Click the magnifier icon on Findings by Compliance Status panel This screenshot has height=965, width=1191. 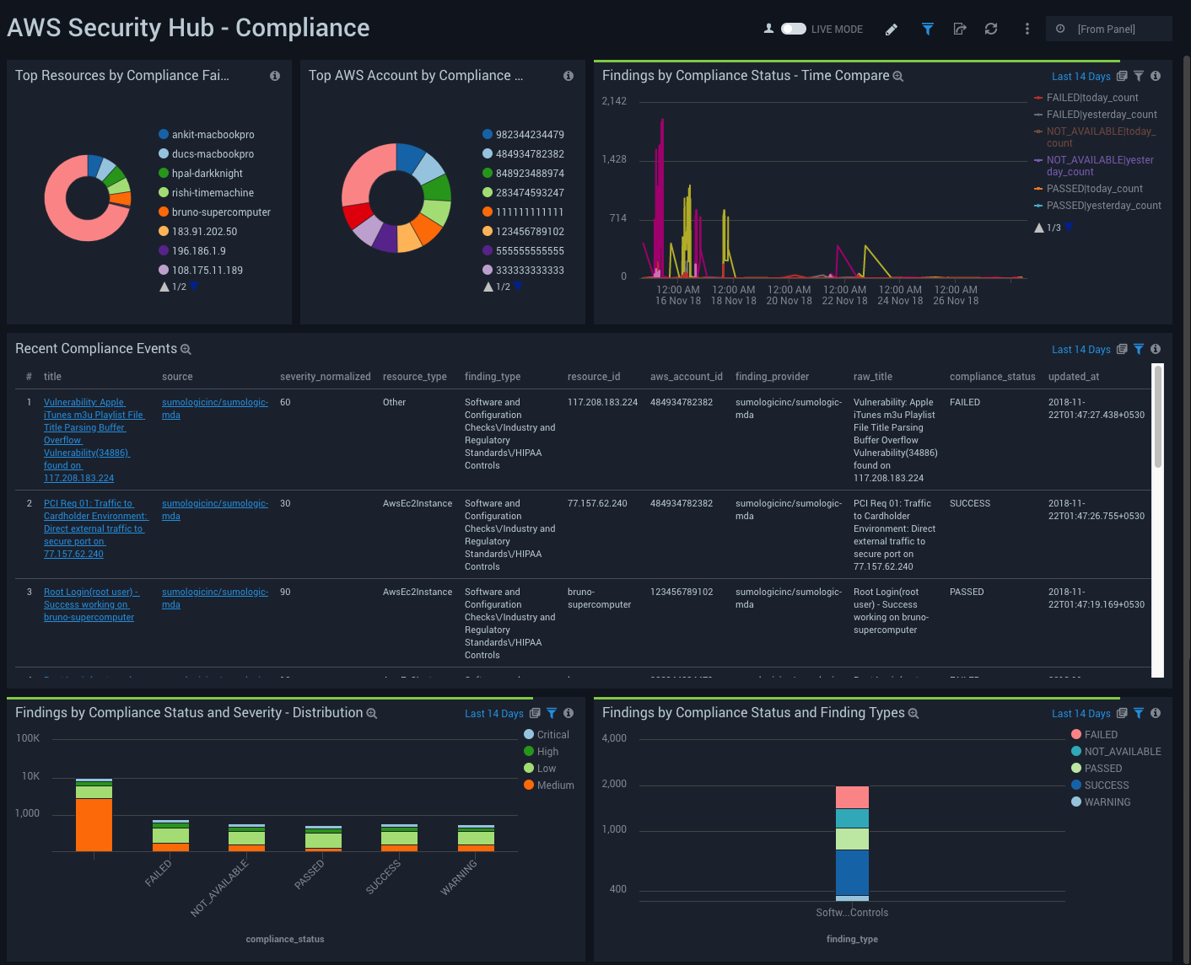tap(897, 76)
